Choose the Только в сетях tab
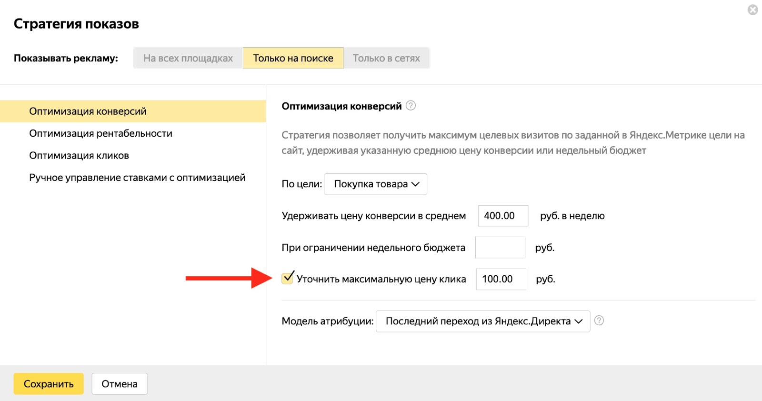The width and height of the screenshot is (762, 401). point(386,58)
